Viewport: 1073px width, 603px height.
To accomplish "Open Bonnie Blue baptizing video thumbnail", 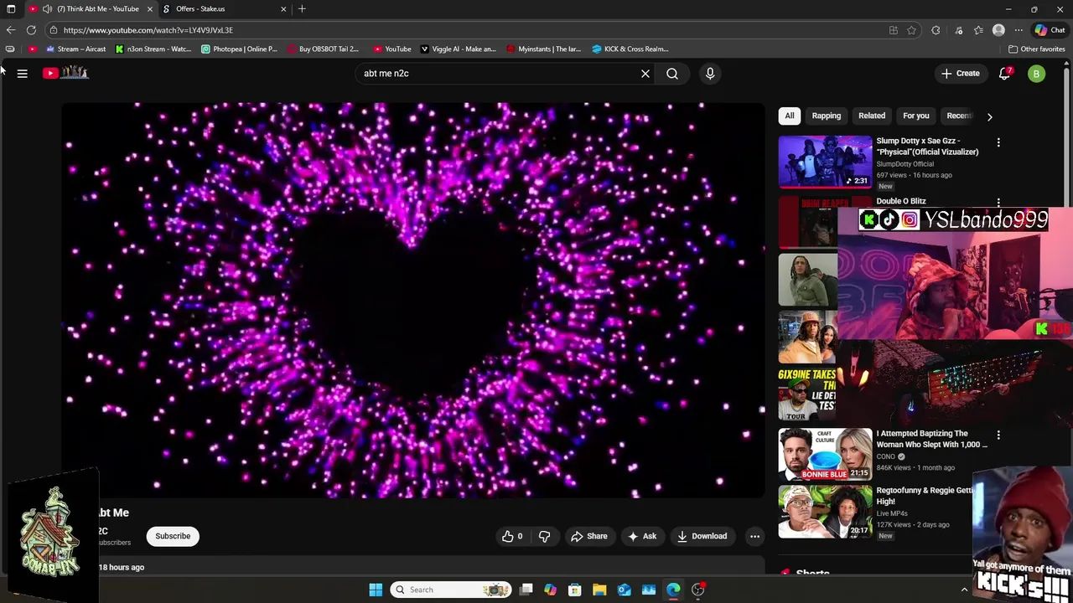I will [825, 454].
